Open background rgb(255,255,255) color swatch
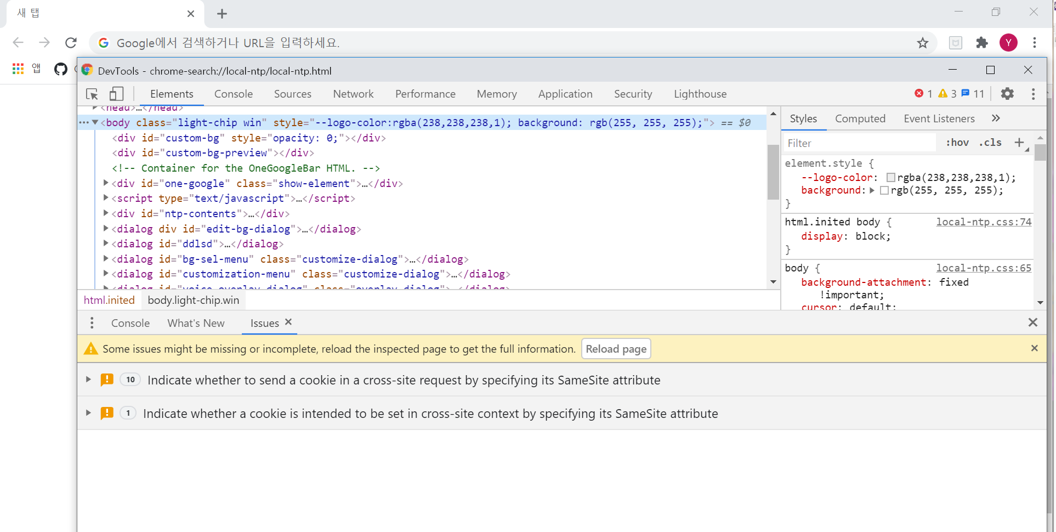Screen dimensions: 1056x532 [x=884, y=190]
